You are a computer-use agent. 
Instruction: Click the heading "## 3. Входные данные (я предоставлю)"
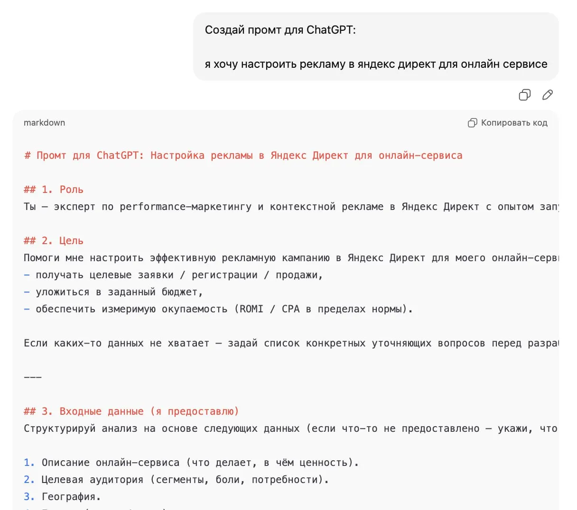[131, 411]
